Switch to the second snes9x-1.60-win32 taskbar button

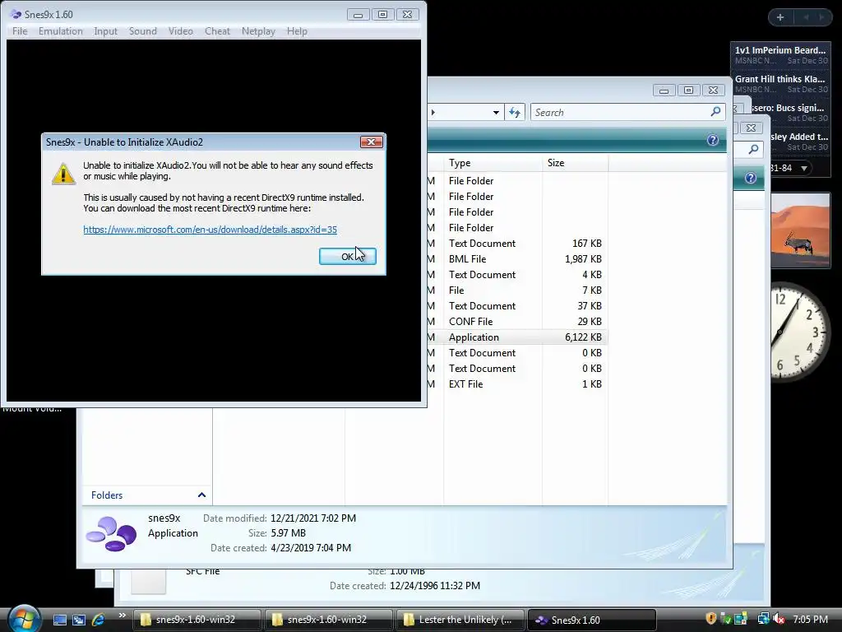tap(328, 620)
